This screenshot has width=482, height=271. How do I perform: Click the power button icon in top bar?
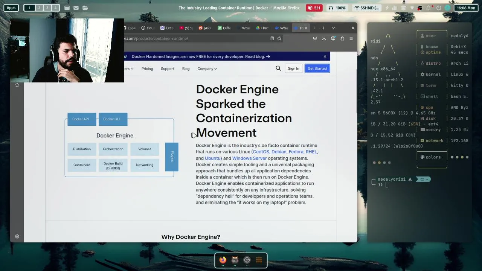439,8
